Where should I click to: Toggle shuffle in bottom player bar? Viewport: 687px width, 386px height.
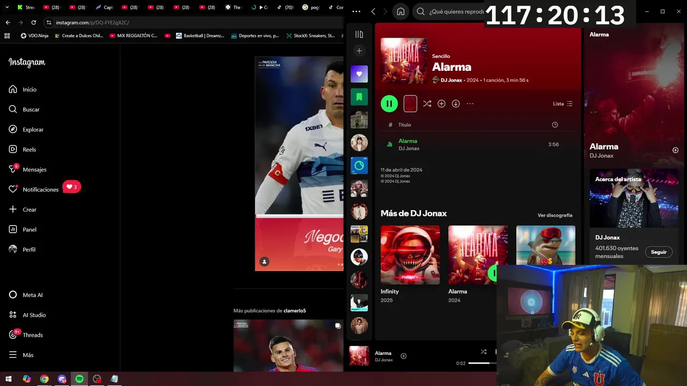[x=484, y=352]
